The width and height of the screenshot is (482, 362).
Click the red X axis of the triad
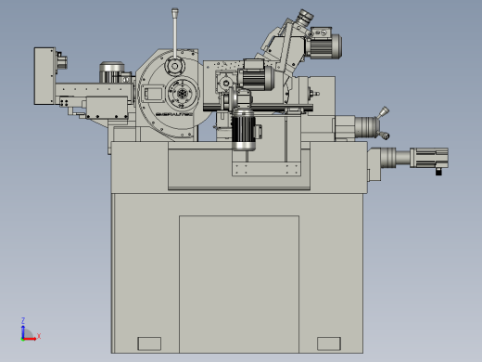tap(30, 339)
